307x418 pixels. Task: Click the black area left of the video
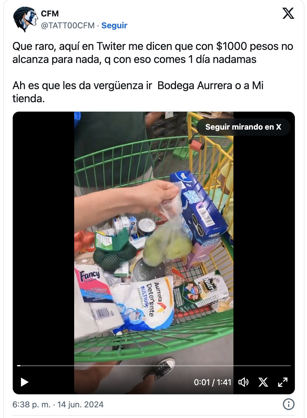tap(43, 237)
